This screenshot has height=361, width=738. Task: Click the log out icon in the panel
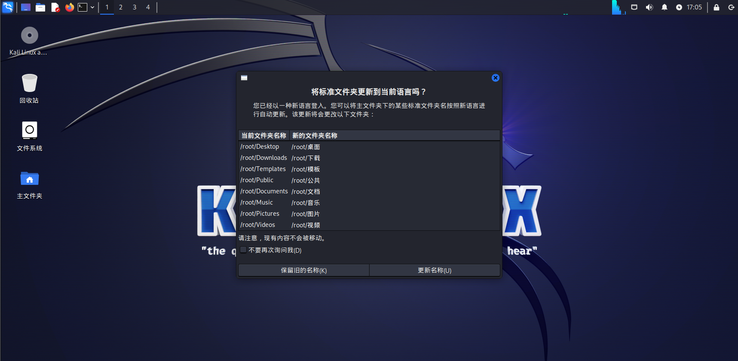(731, 7)
